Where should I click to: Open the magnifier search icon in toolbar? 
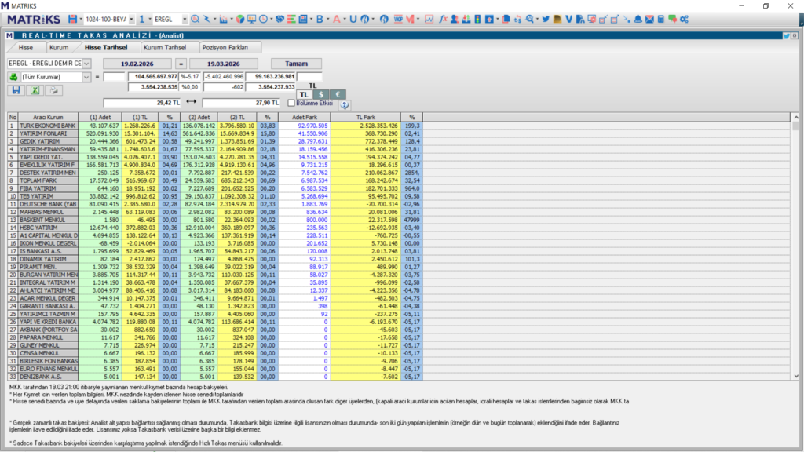(195, 19)
